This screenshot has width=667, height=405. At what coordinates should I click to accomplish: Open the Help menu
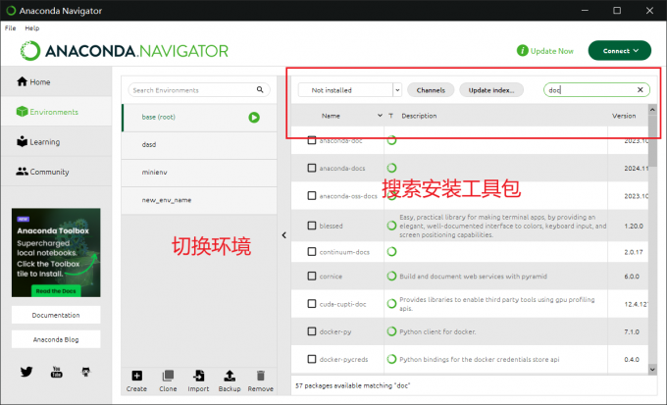[32, 28]
